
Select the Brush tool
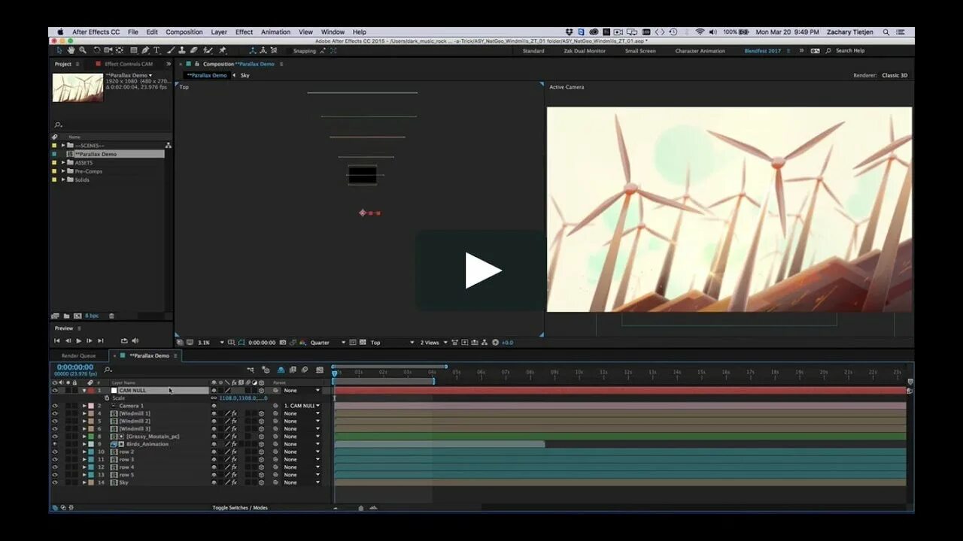[x=171, y=50]
